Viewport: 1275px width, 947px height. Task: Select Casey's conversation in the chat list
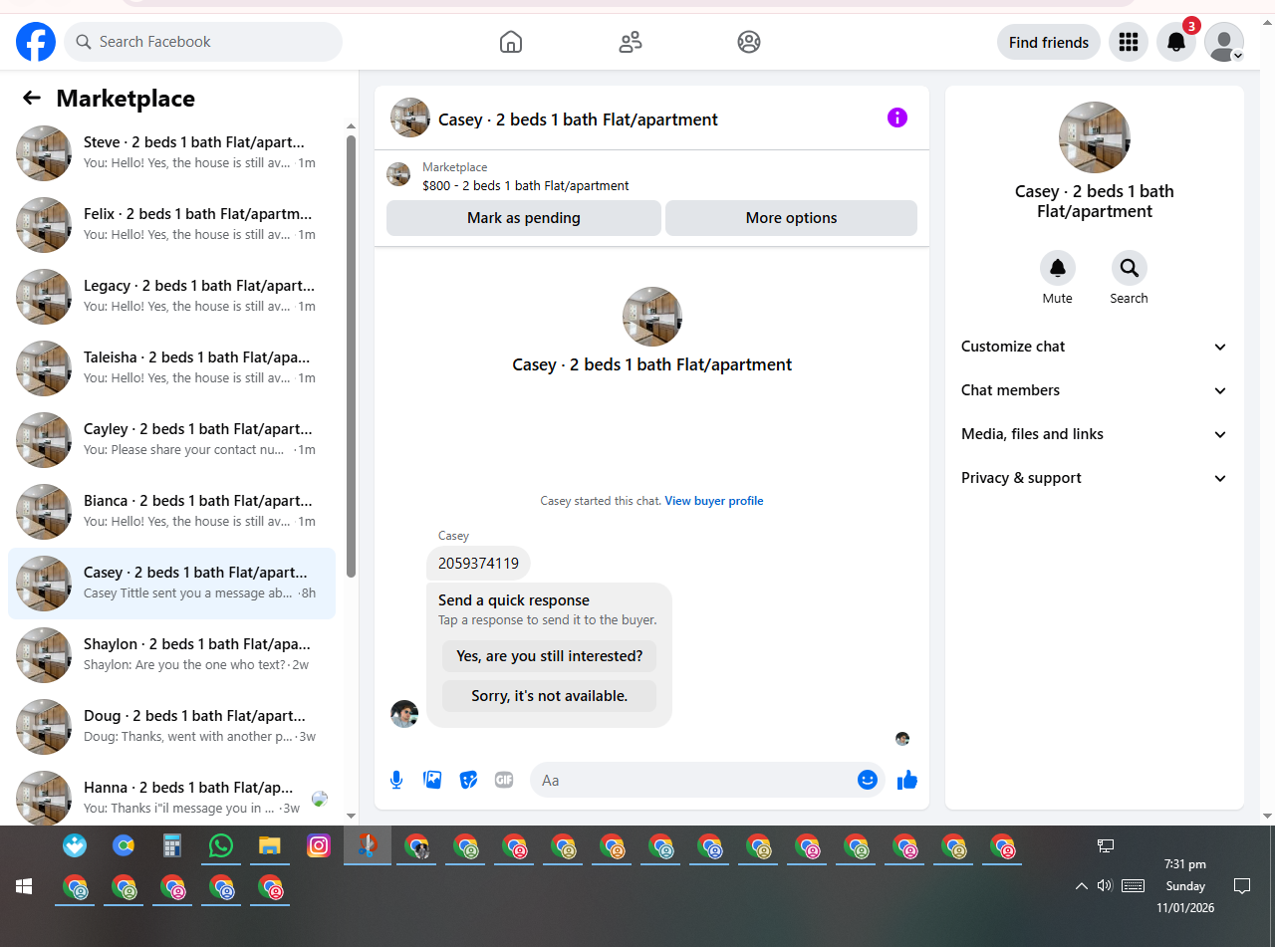(171, 584)
